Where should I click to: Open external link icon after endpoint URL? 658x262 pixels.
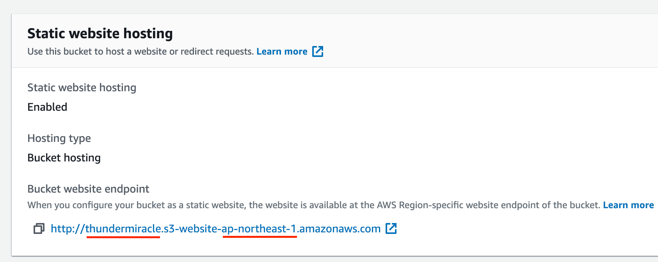(x=391, y=228)
